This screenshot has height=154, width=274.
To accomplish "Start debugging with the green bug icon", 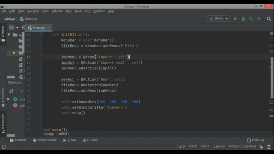I will pos(243,19).
